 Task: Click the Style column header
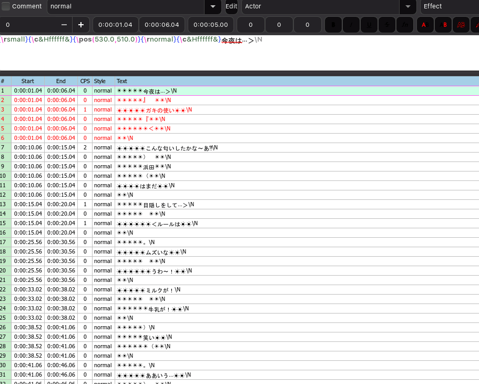click(x=103, y=81)
